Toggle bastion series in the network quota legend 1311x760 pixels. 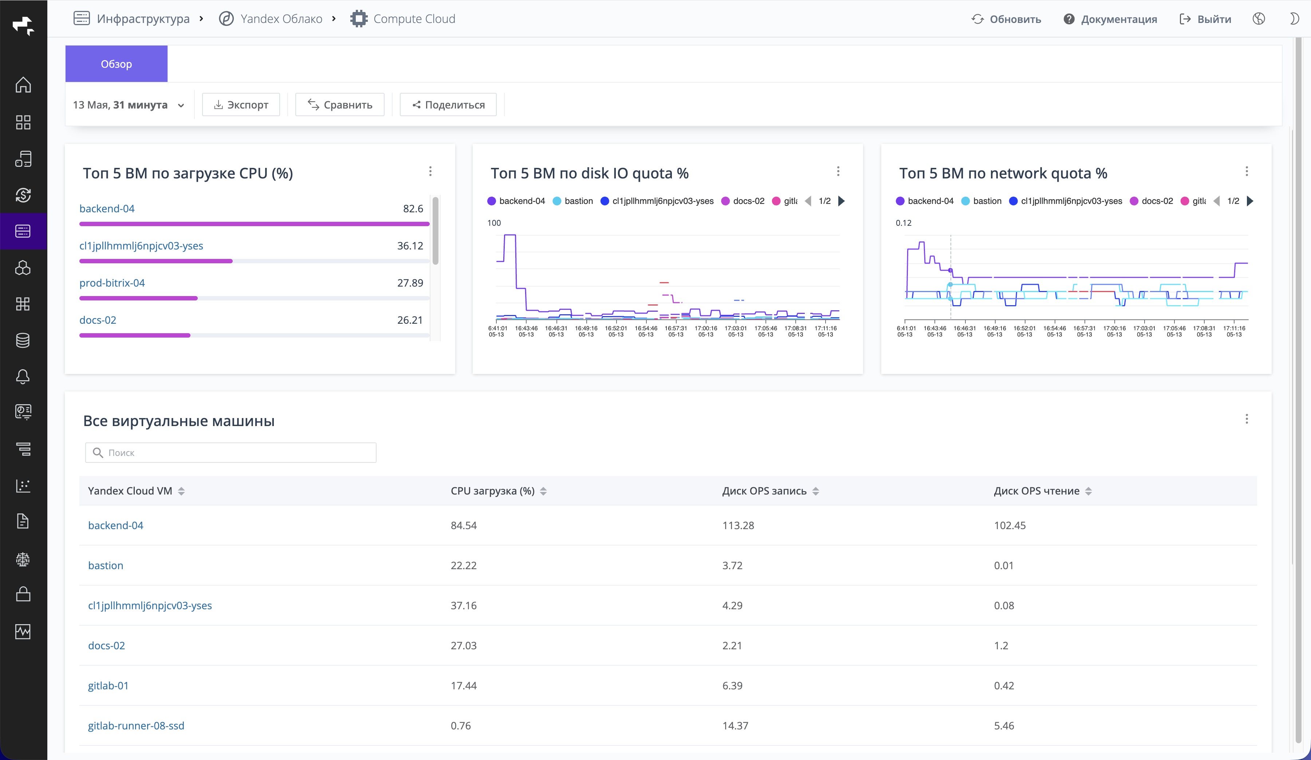tap(981, 201)
